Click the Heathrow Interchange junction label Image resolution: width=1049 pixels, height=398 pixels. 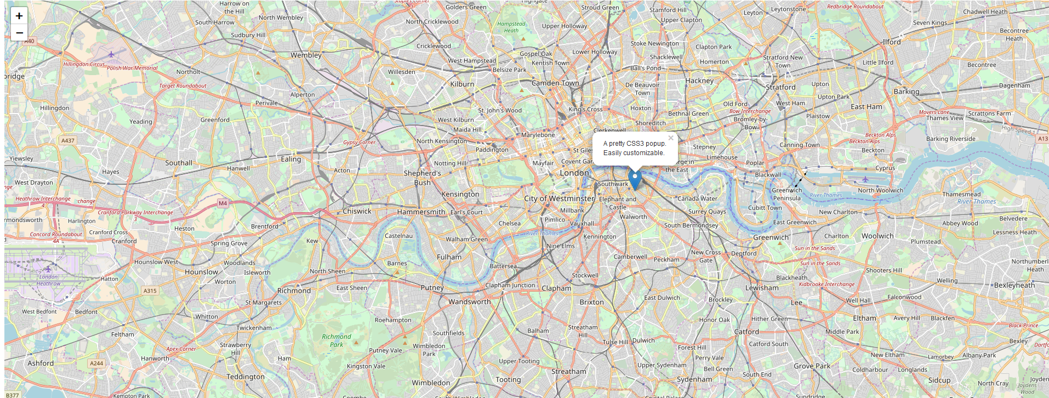tap(43, 198)
